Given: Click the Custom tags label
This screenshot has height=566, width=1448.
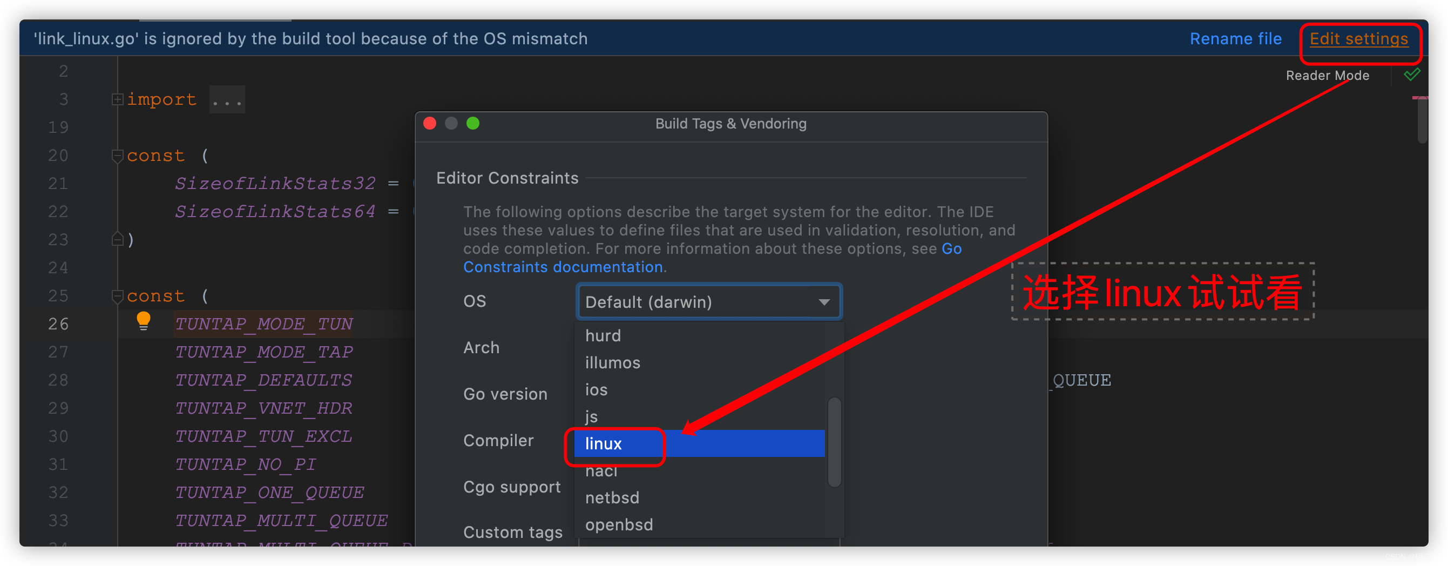Looking at the screenshot, I should [x=513, y=533].
